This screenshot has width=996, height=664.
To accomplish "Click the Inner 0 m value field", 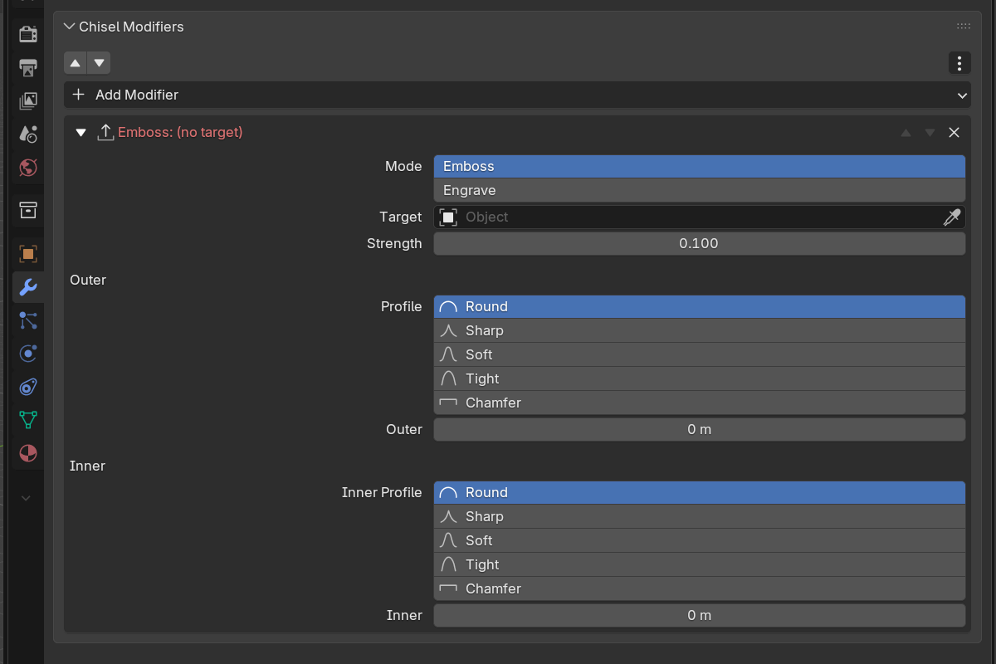I will click(700, 615).
